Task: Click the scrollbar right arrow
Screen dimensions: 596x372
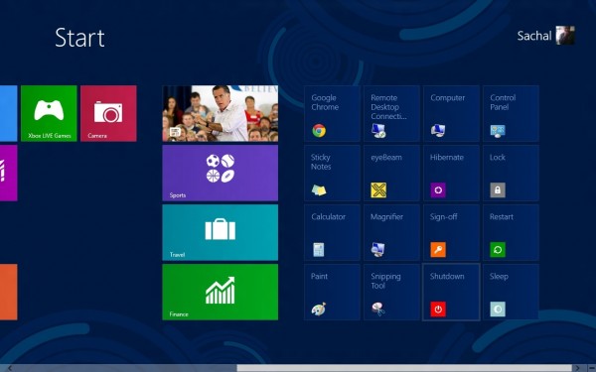Action: 577,368
